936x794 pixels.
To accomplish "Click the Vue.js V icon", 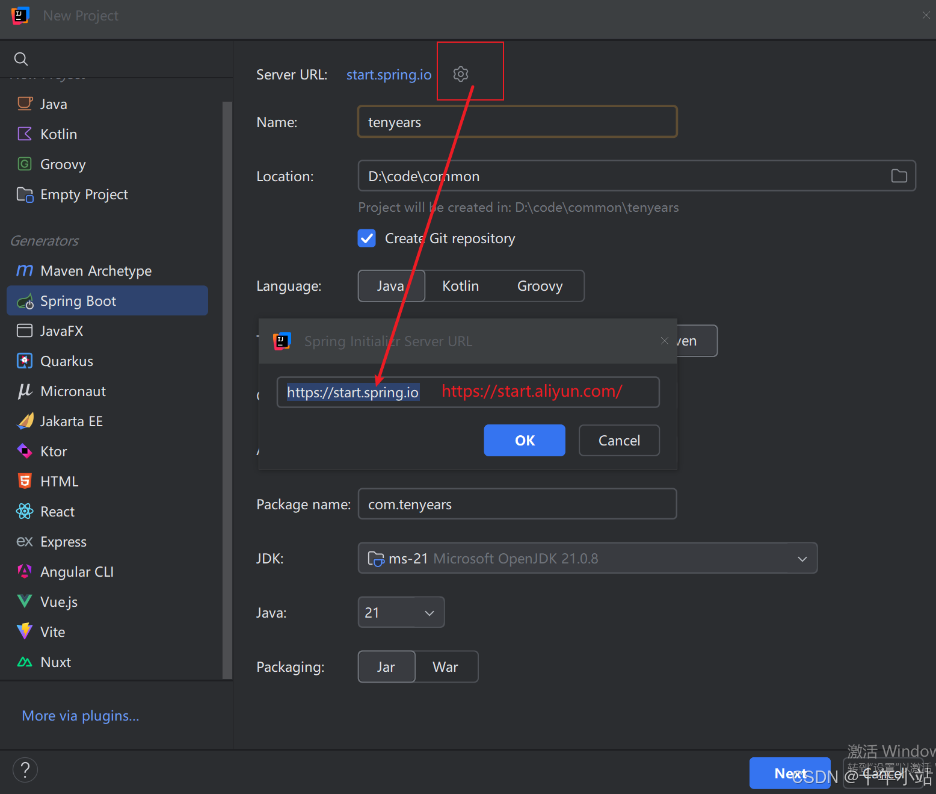I will click(25, 601).
